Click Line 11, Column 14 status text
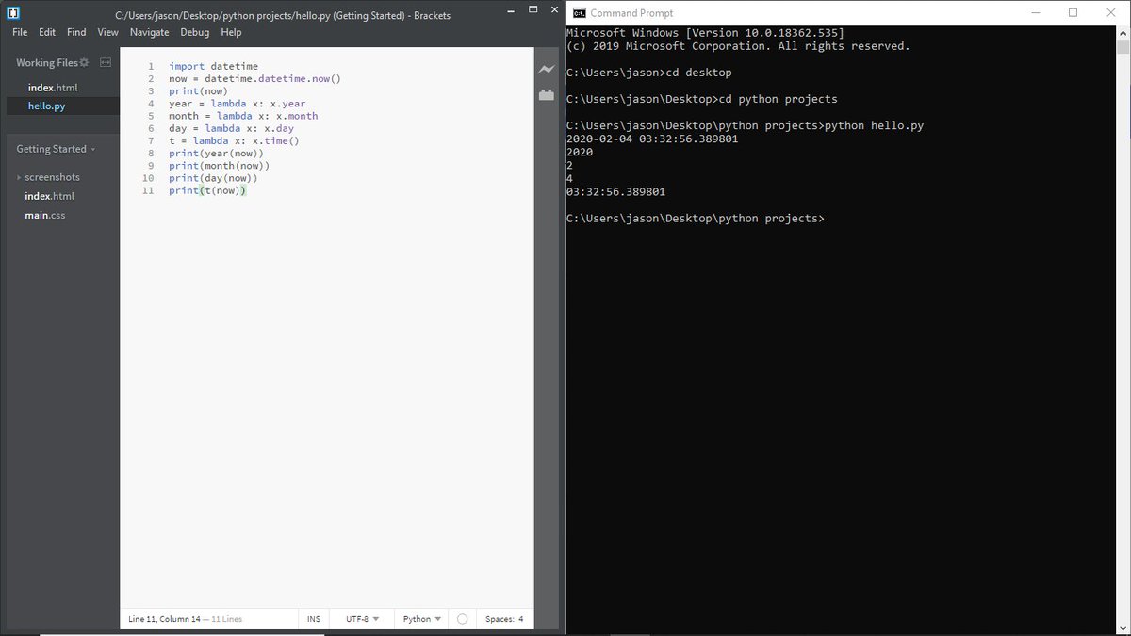 pyautogui.click(x=163, y=619)
